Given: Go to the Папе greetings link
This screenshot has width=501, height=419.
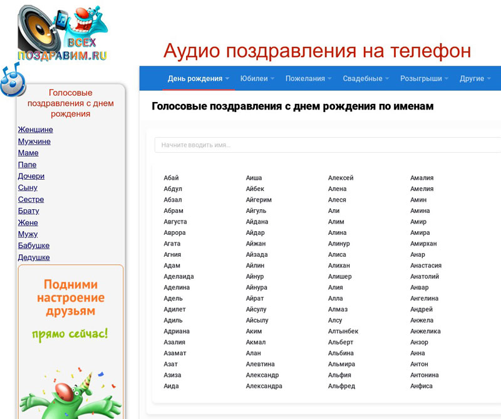Looking at the screenshot, I should point(27,165).
